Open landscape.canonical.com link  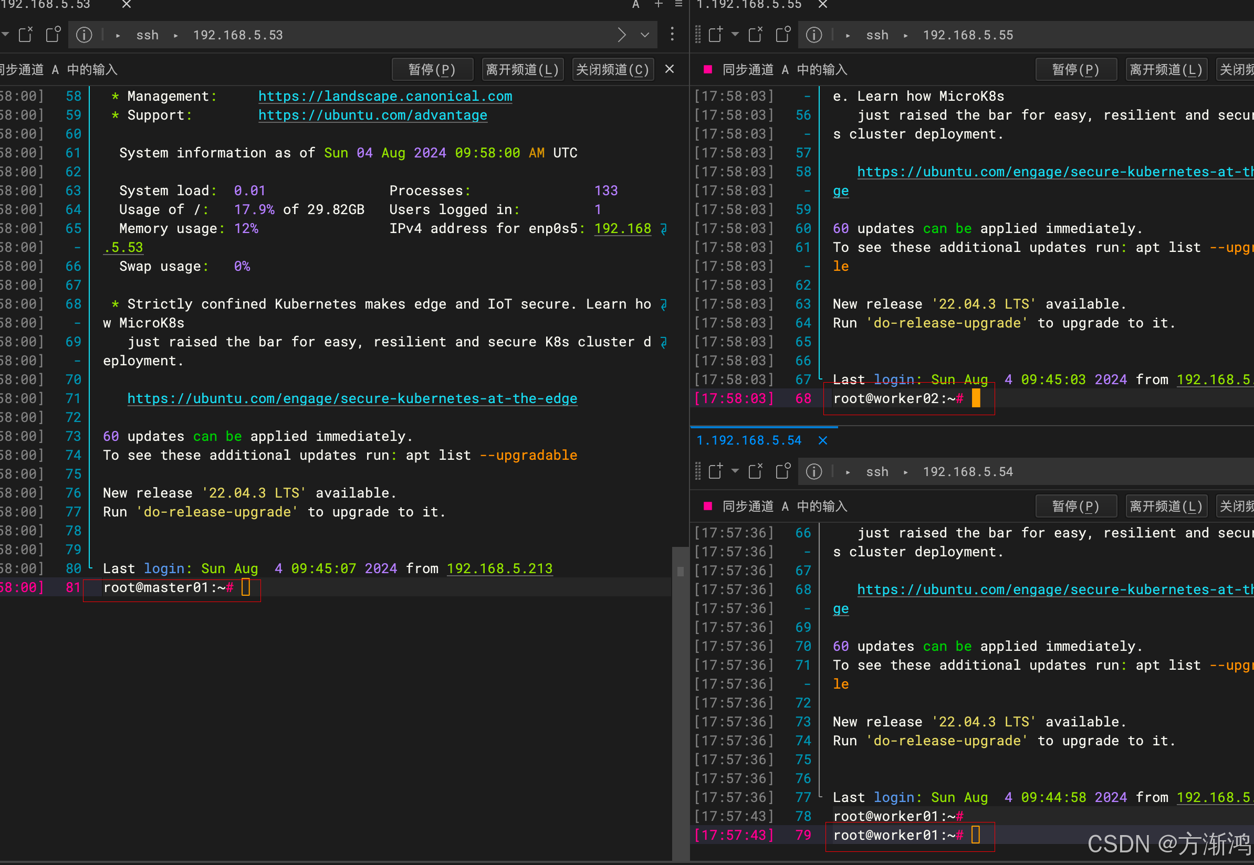[x=385, y=96]
